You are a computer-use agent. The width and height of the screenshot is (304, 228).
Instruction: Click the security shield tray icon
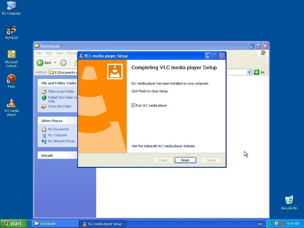[276, 224]
